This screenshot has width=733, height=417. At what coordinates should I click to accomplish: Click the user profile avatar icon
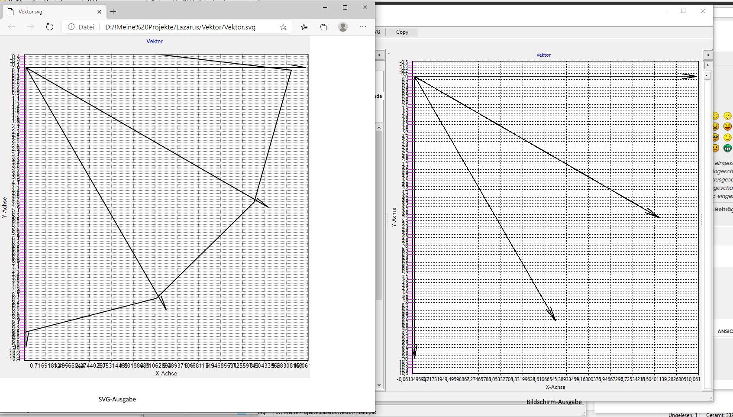[x=343, y=27]
